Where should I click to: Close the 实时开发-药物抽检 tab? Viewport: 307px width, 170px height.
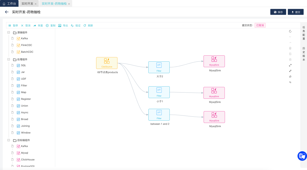(x=69, y=4)
